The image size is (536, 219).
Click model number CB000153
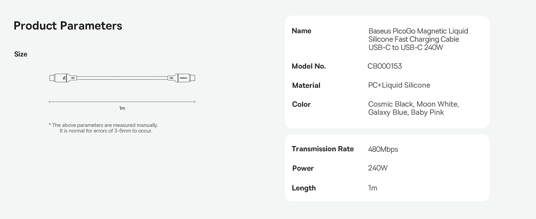[384, 66]
